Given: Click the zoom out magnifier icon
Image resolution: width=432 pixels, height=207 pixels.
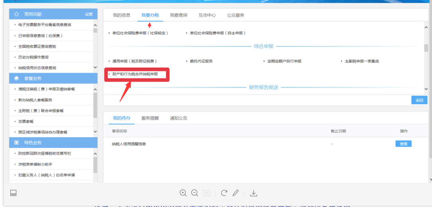Looking at the screenshot, I should pyautogui.click(x=194, y=193).
